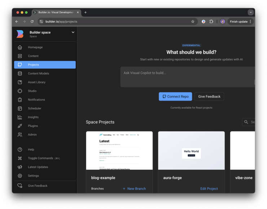Click New Branch on blog-example card
This screenshot has width=267, height=209.
pyautogui.click(x=134, y=188)
